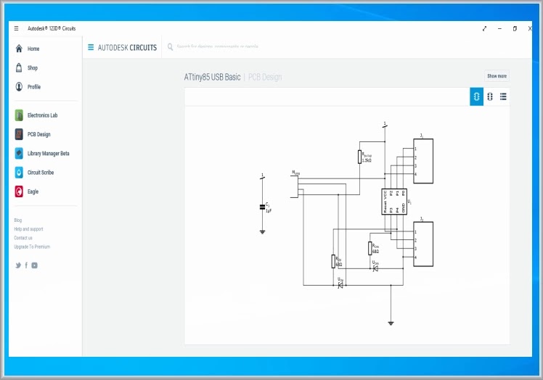Viewport: 543px width, 380px height.
Task: Switch to the component list view icon
Action: click(503, 96)
